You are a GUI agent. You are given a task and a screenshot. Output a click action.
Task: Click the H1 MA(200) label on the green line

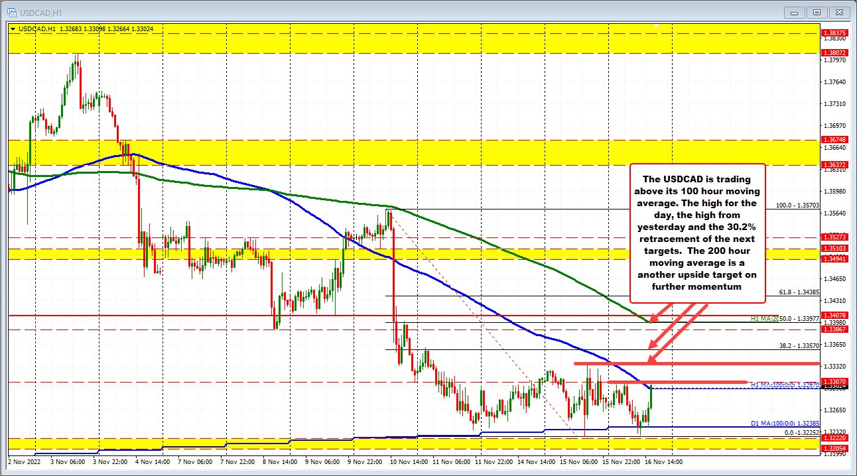[763, 318]
